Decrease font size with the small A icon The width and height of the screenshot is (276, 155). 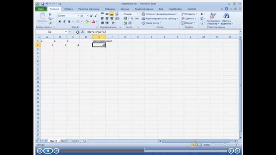coord(96,16)
